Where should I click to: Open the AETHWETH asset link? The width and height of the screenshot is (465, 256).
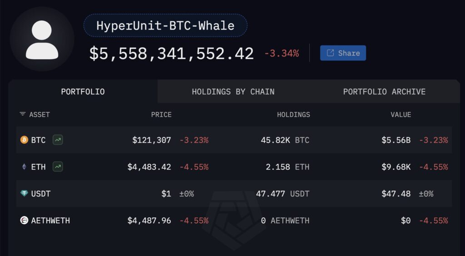50,221
